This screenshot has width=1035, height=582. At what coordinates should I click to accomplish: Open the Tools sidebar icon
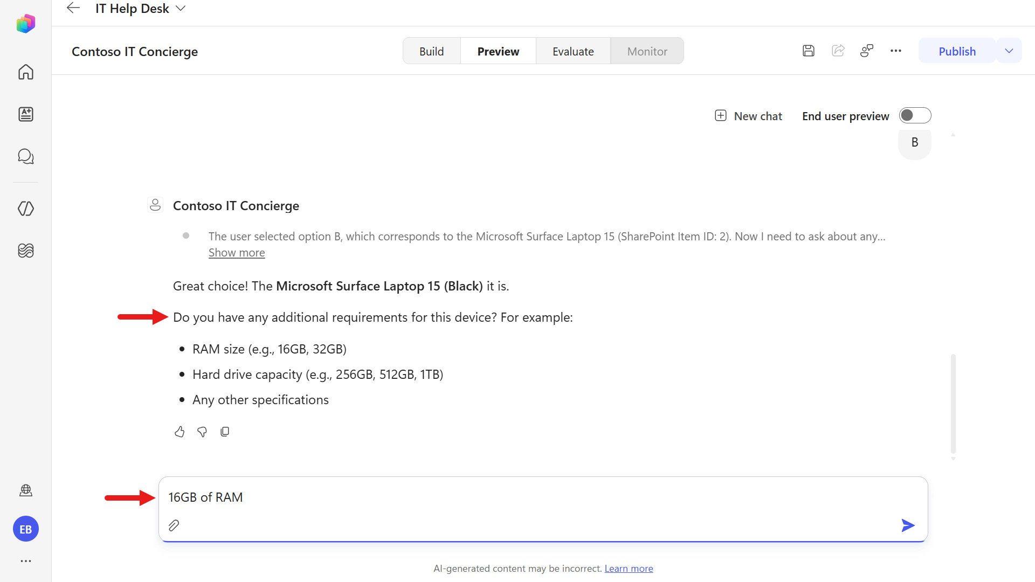coord(25,209)
